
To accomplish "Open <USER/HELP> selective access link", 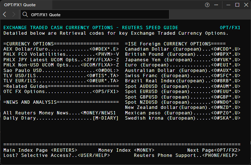I will (x=94, y=155).
